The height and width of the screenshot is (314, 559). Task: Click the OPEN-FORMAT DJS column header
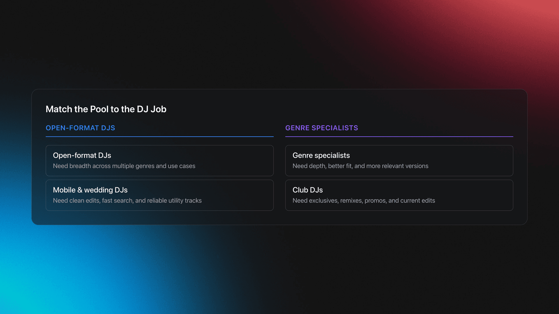coord(80,128)
